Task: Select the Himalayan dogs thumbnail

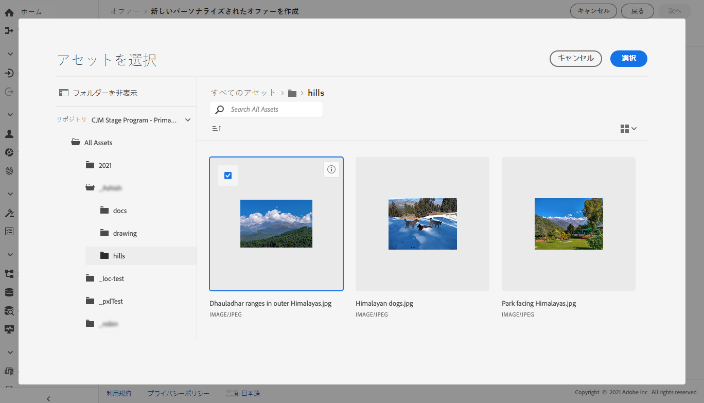Action: pyautogui.click(x=423, y=224)
